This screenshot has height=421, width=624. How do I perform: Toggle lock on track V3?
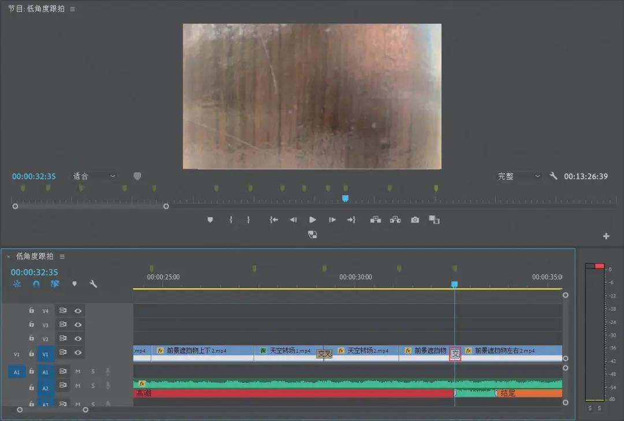(31, 325)
